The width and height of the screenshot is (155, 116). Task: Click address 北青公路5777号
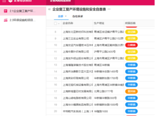[x=104, y=92]
